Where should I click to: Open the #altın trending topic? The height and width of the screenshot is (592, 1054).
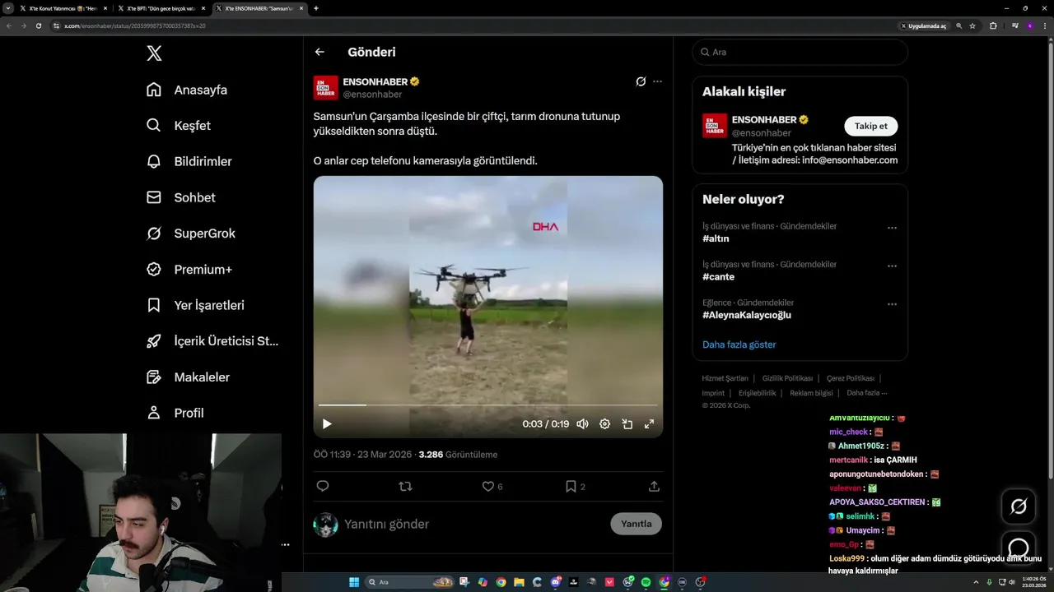[716, 238]
